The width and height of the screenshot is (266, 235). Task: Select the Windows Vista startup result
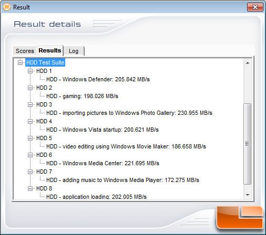click(x=103, y=130)
